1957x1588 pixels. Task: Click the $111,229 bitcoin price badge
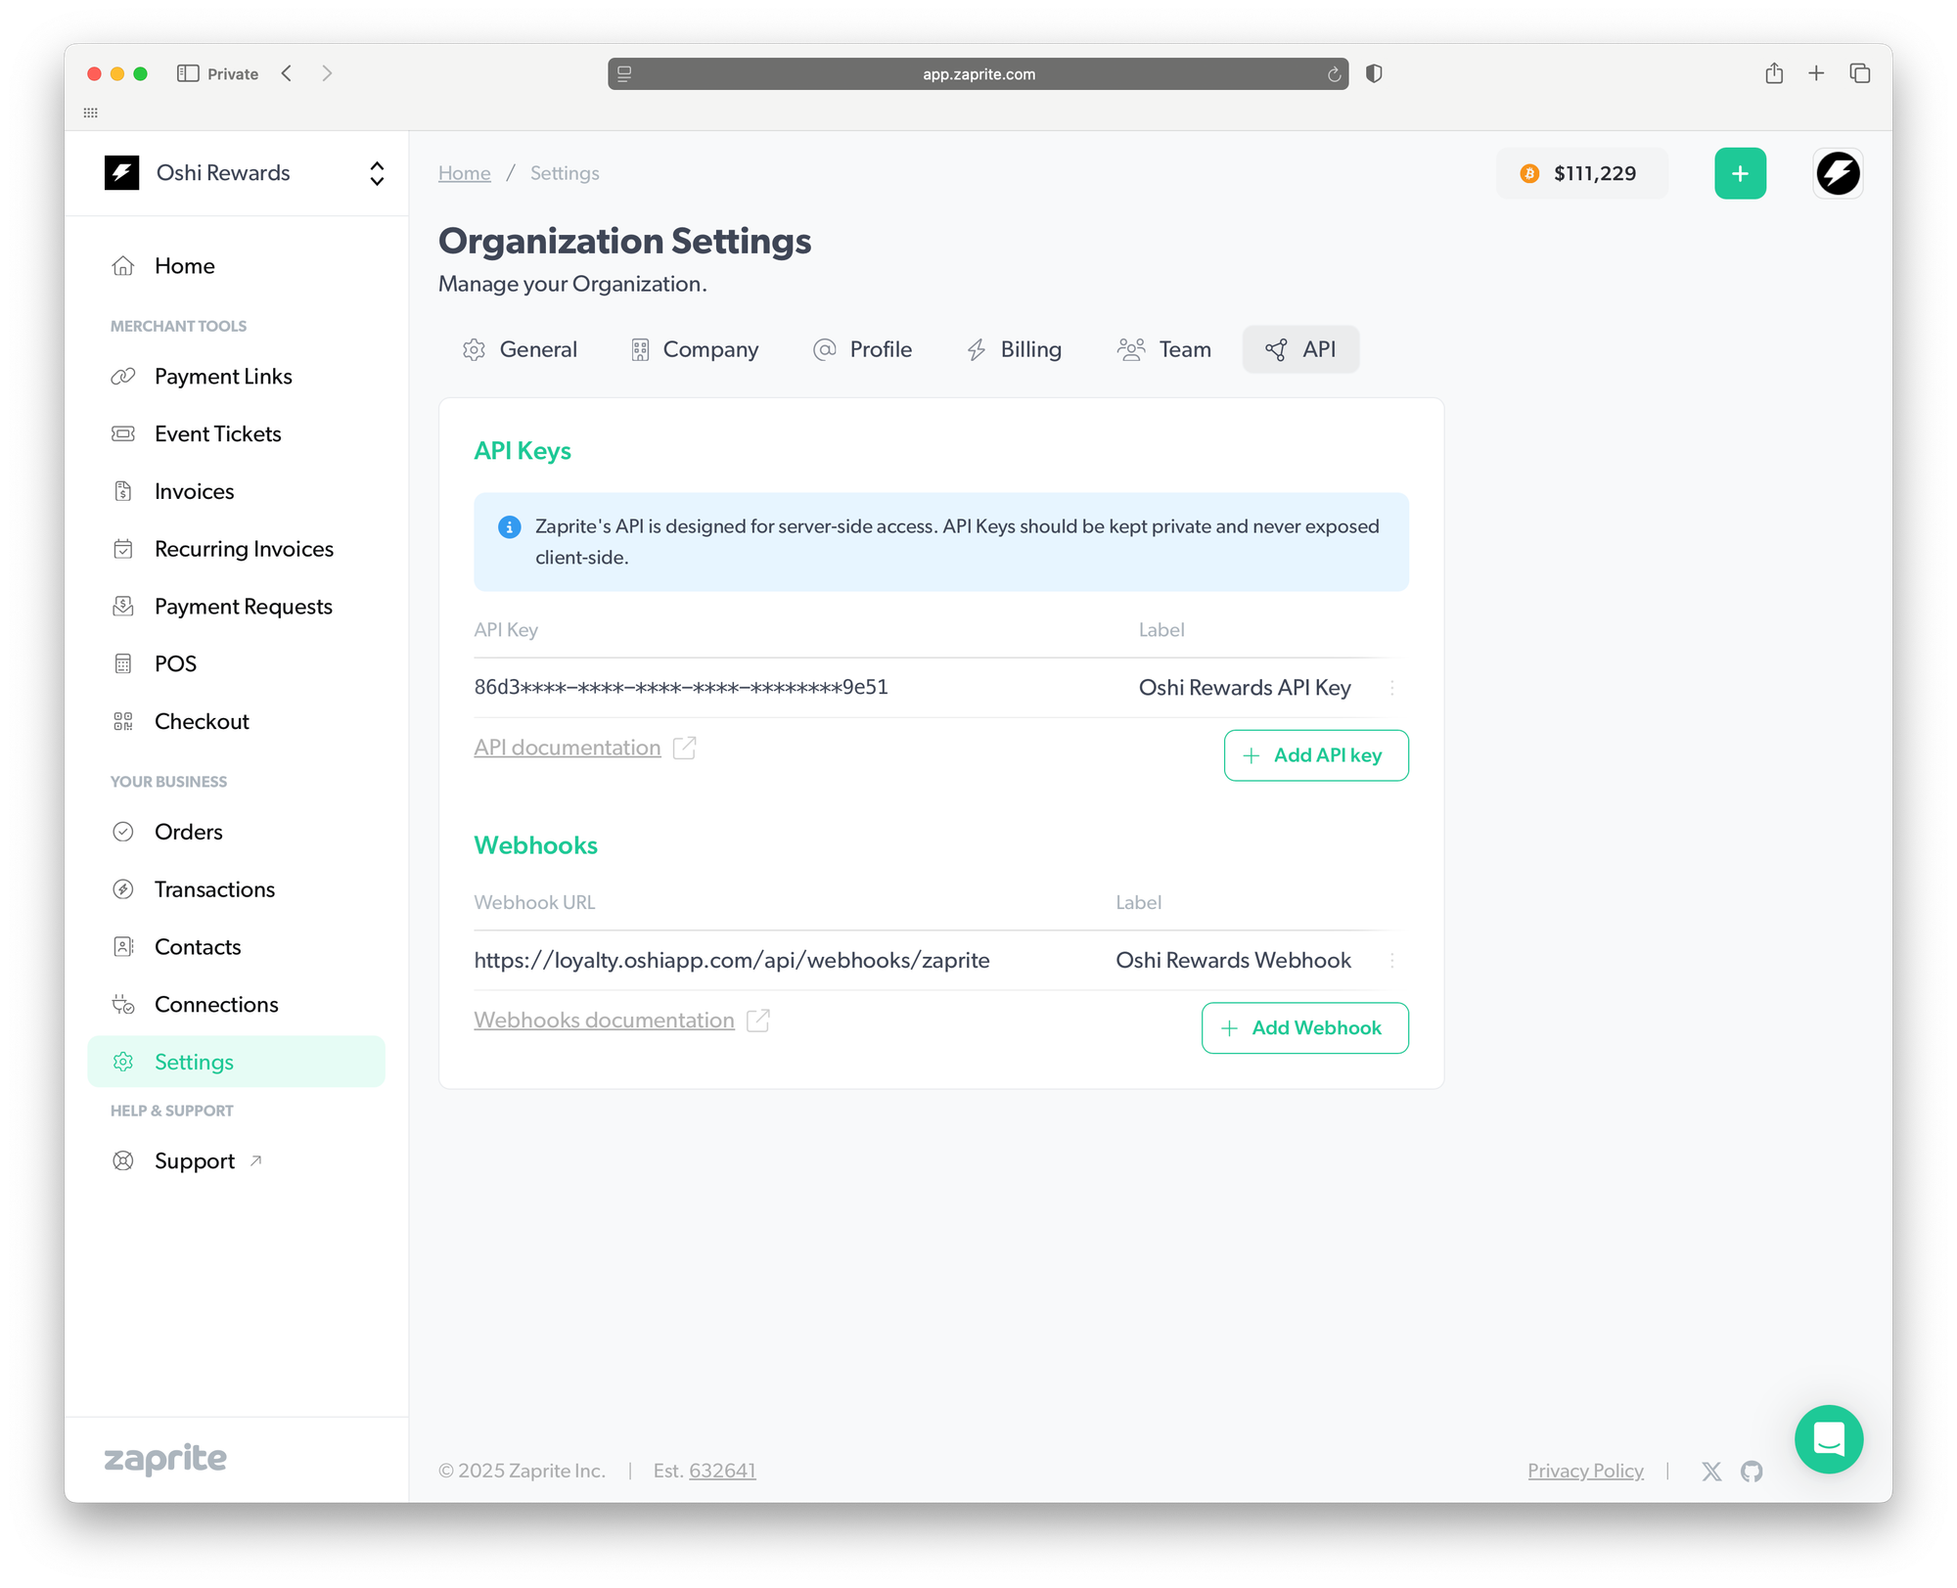click(x=1580, y=173)
